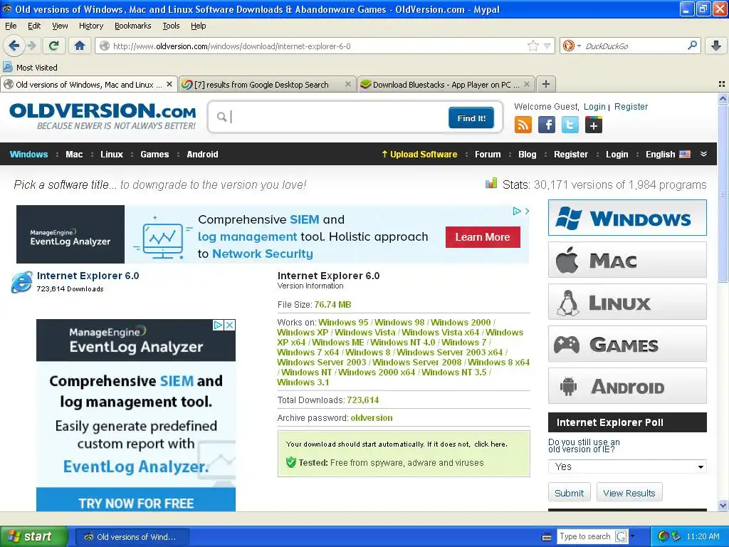
Task: Bookmark this page with the star icon
Action: click(x=533, y=46)
